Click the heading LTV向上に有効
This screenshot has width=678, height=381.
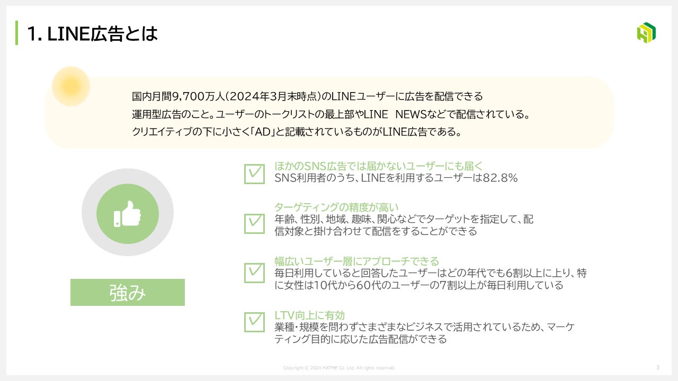[309, 315]
